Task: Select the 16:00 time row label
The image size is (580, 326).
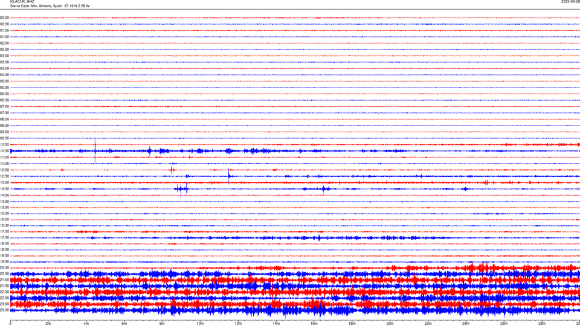Action: coord(4,219)
